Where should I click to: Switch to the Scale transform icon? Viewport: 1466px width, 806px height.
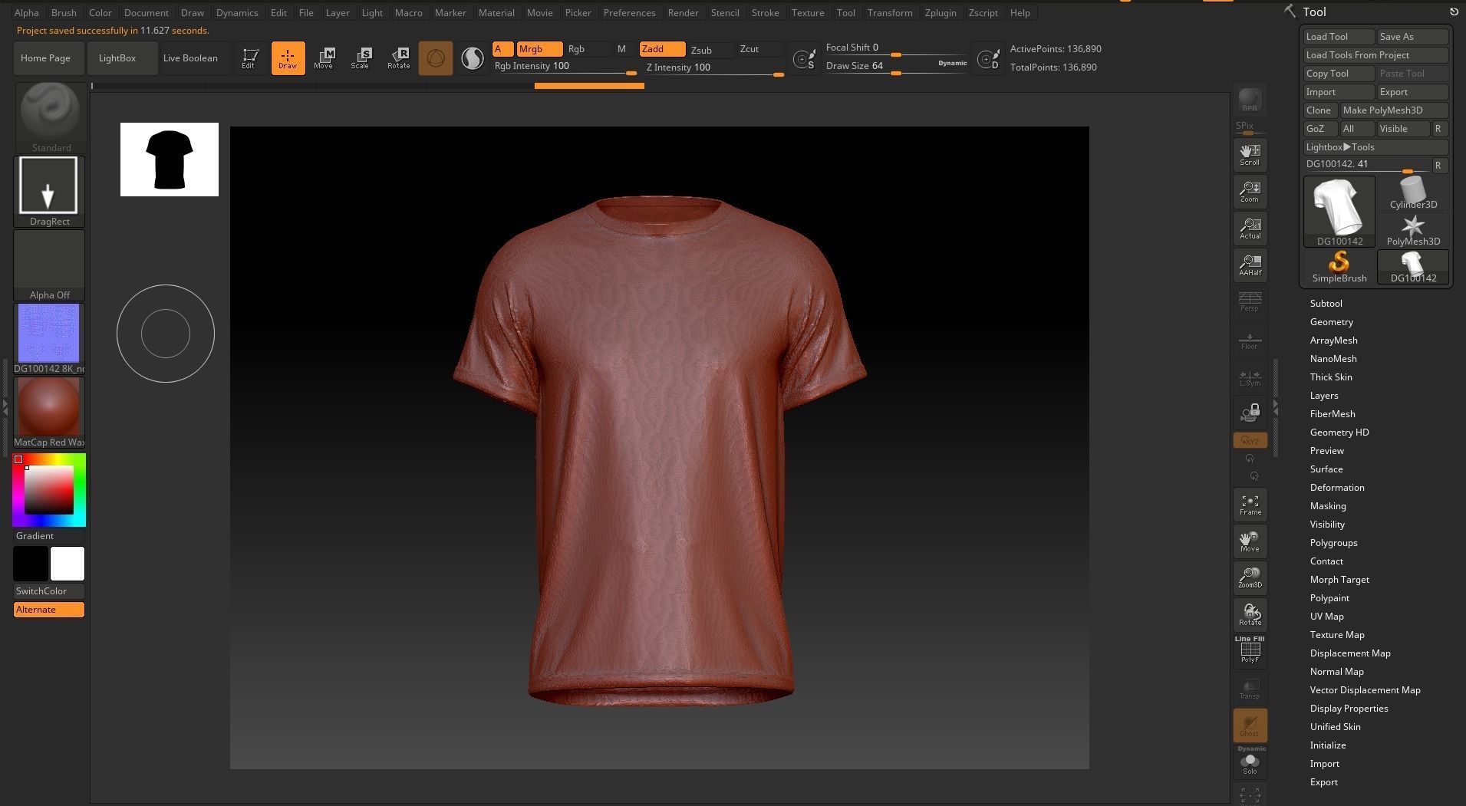tap(361, 58)
